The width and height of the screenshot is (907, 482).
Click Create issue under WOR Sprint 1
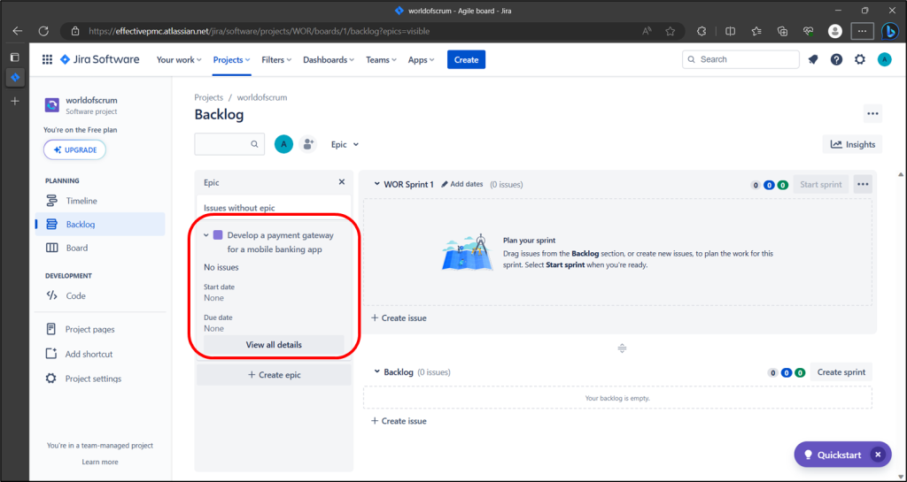[399, 318]
